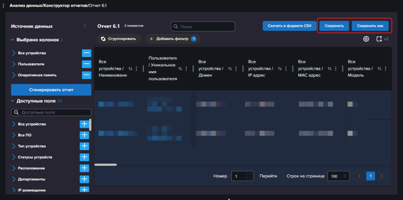The image size is (403, 200).
Task: Add Все ПО field with plus button
Action: (x=84, y=135)
